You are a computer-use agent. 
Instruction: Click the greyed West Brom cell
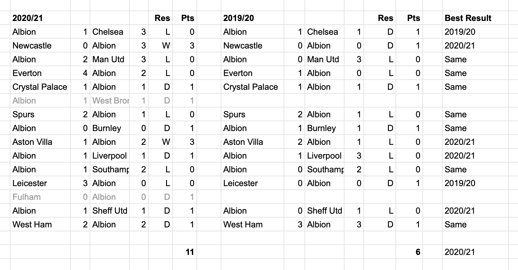pos(110,101)
